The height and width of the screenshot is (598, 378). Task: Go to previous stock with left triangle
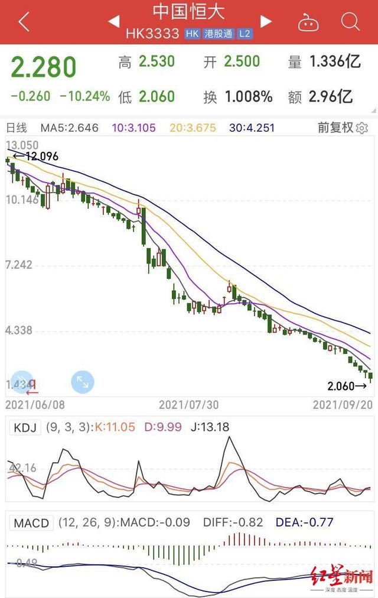point(113,22)
